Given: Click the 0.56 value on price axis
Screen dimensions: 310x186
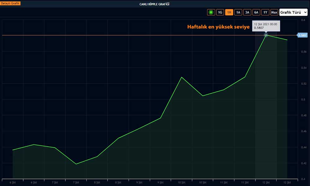Looking at the screenshot, I should (x=304, y=52).
